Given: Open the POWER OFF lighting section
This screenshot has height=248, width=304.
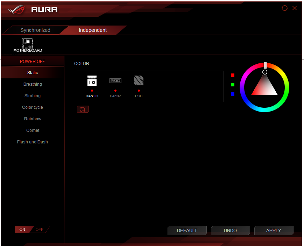Looking at the screenshot, I should pos(33,62).
